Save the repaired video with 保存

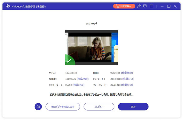click(133, 107)
